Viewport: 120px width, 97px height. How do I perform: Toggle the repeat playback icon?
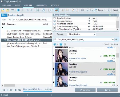19,90
